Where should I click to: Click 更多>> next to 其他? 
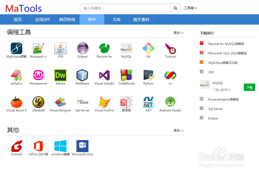(x=178, y=131)
